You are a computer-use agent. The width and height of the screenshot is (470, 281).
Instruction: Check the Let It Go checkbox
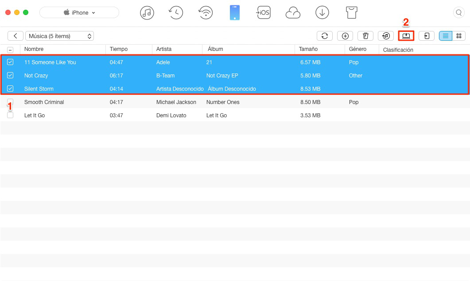pos(10,115)
